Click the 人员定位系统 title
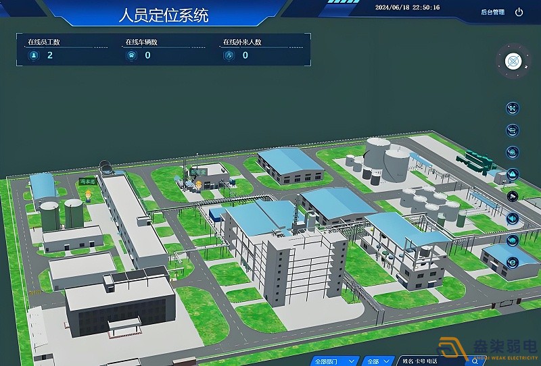The height and width of the screenshot is (366, 541). click(164, 15)
